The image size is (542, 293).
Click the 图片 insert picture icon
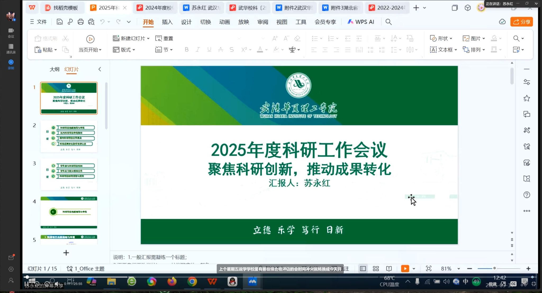466,39
